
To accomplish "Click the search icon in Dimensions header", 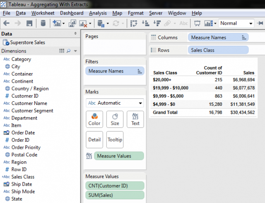I will tap(69, 51).
